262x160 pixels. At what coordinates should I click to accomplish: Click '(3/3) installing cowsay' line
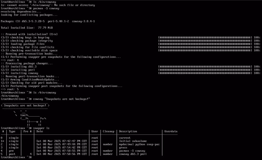pyautogui.click(x=19, y=73)
